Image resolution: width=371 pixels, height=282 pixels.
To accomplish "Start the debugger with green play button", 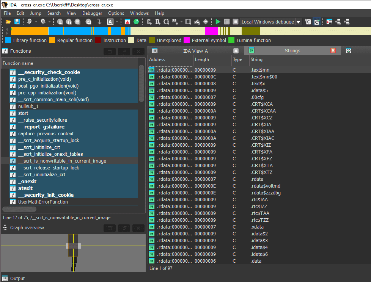I will [218, 22].
